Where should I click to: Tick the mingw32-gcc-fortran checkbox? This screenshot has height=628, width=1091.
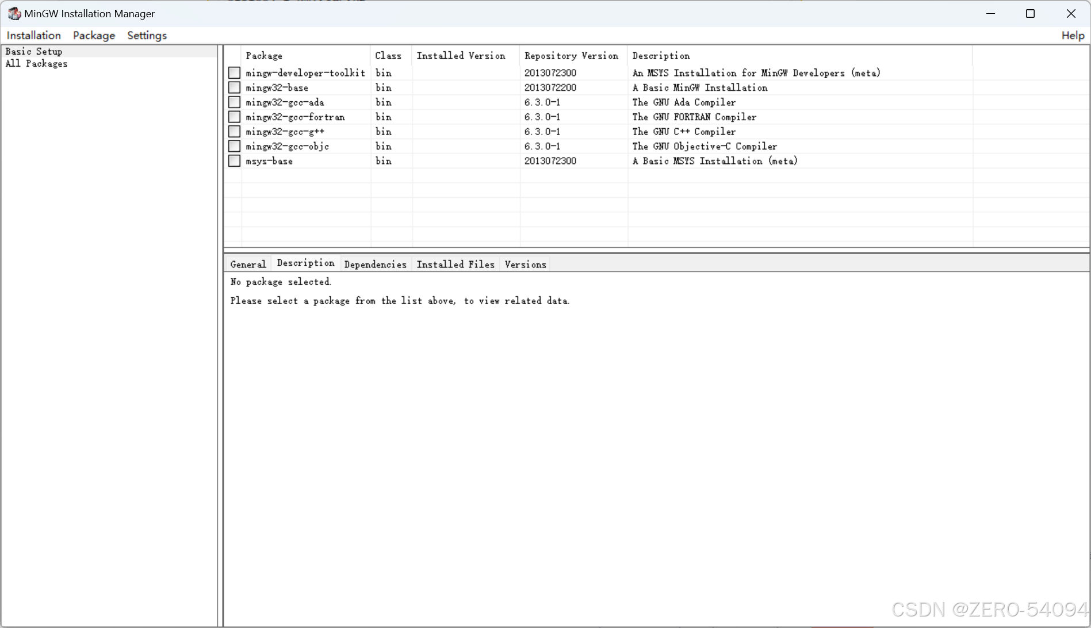[234, 117]
